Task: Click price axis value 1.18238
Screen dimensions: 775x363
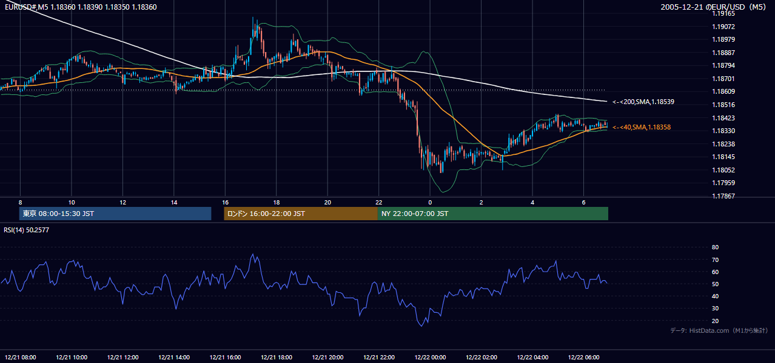Action: [724, 144]
